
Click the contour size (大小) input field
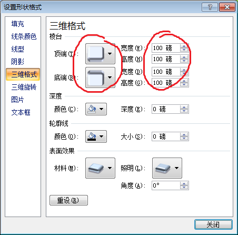(x=166, y=136)
